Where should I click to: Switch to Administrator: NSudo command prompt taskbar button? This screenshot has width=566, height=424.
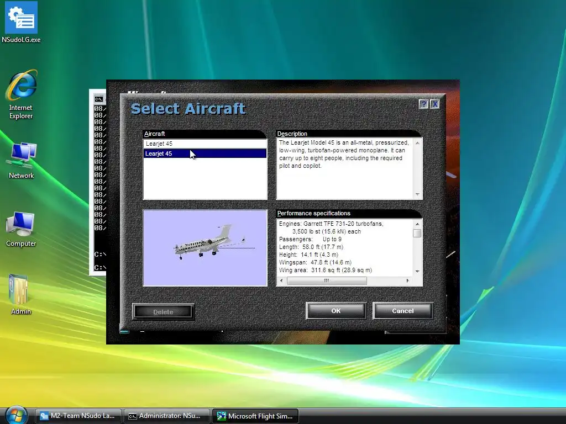pos(166,416)
